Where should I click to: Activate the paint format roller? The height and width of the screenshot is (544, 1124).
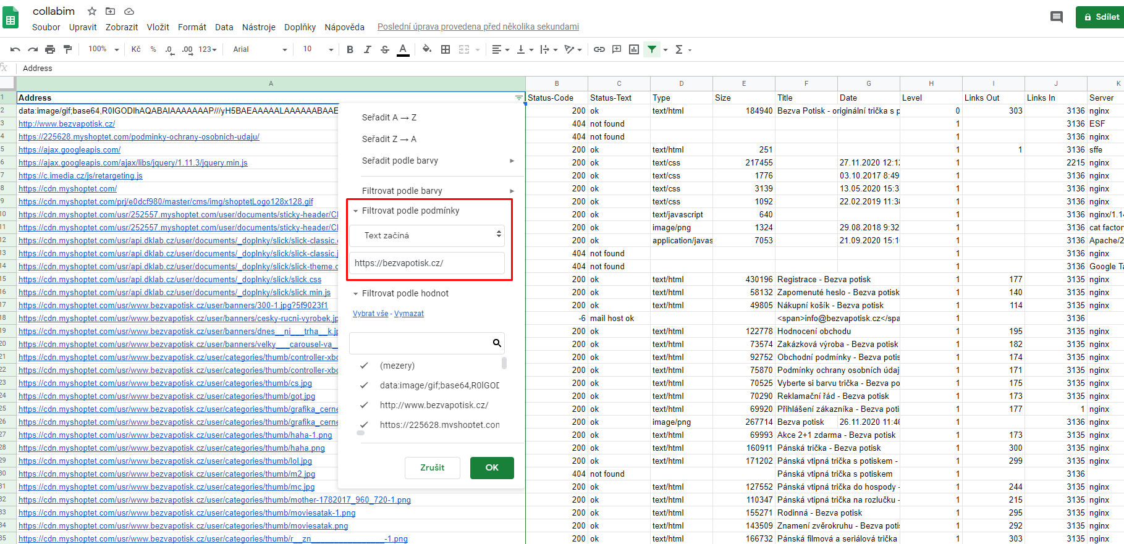tap(68, 49)
